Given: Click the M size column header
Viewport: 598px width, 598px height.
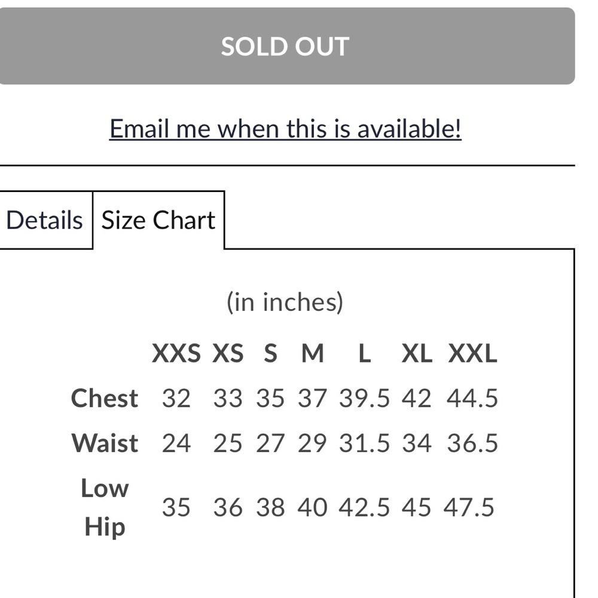Looking at the screenshot, I should 313,353.
